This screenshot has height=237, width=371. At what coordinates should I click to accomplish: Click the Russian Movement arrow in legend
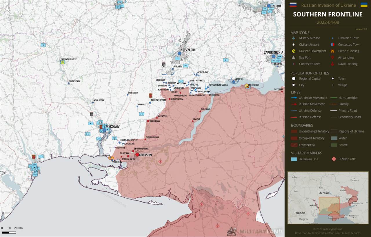[294, 104]
